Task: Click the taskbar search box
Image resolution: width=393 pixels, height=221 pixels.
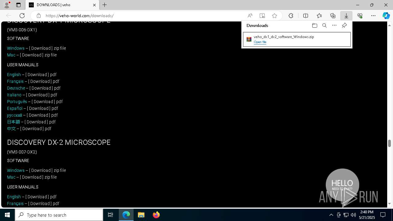Action: point(59,215)
